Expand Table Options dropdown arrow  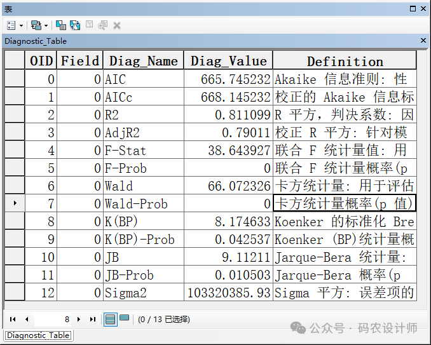(21, 25)
